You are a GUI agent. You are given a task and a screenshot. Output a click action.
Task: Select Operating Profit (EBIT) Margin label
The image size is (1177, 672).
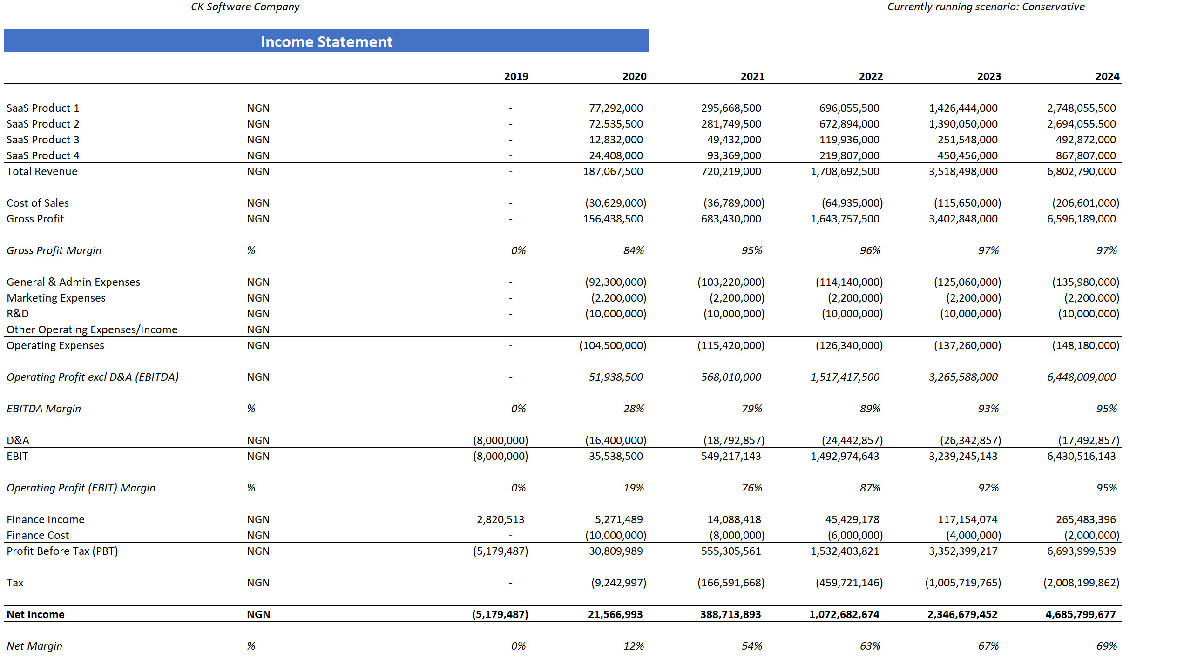(81, 488)
